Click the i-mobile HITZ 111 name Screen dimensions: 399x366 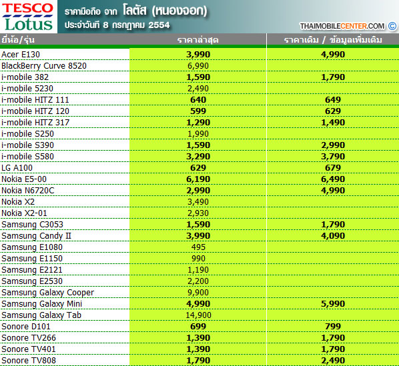pos(35,99)
